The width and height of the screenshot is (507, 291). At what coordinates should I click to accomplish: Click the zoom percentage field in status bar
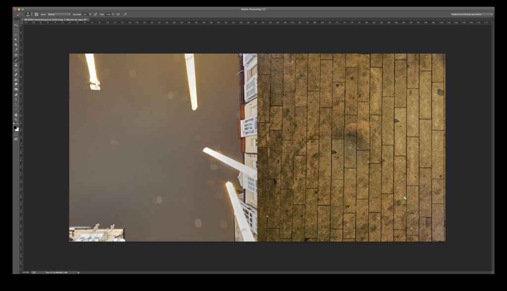[x=26, y=273]
